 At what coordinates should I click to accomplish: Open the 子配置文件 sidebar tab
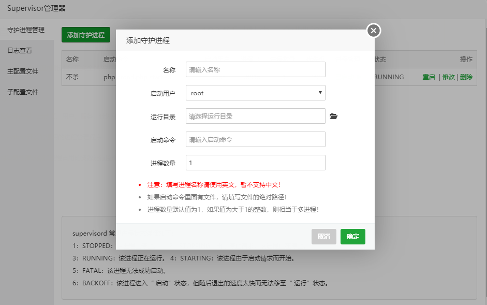point(23,92)
